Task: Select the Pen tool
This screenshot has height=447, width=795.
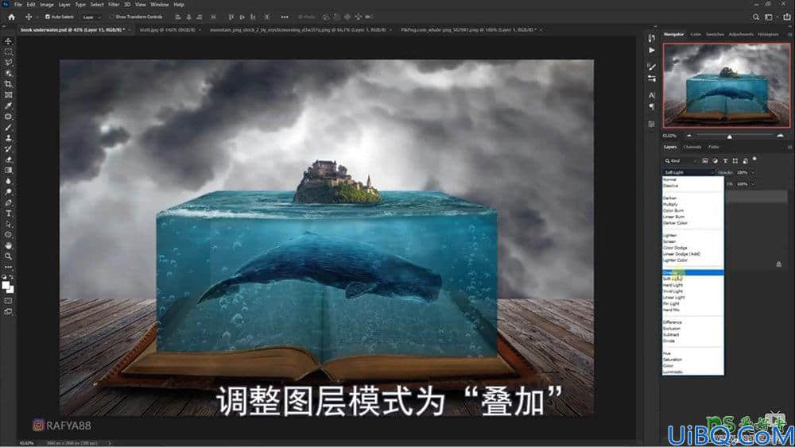Action: coord(8,202)
